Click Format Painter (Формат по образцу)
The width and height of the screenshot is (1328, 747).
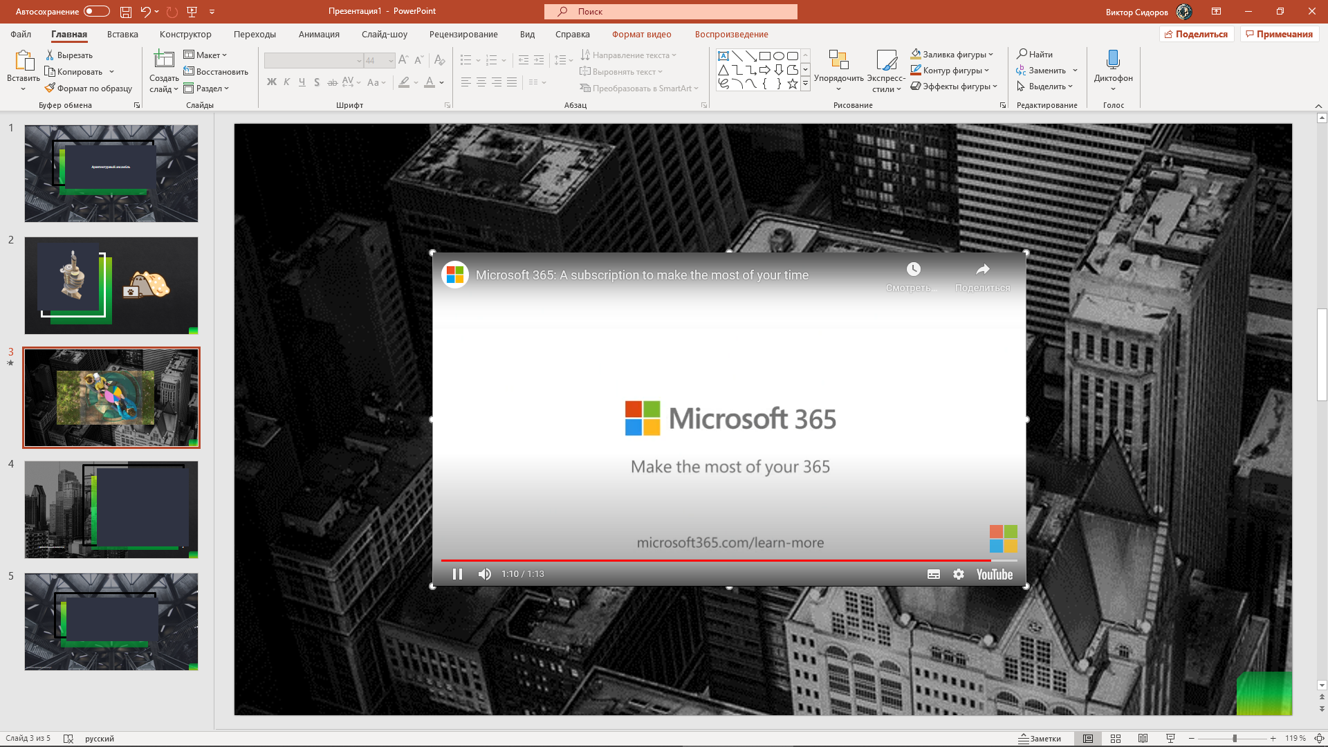tap(89, 89)
